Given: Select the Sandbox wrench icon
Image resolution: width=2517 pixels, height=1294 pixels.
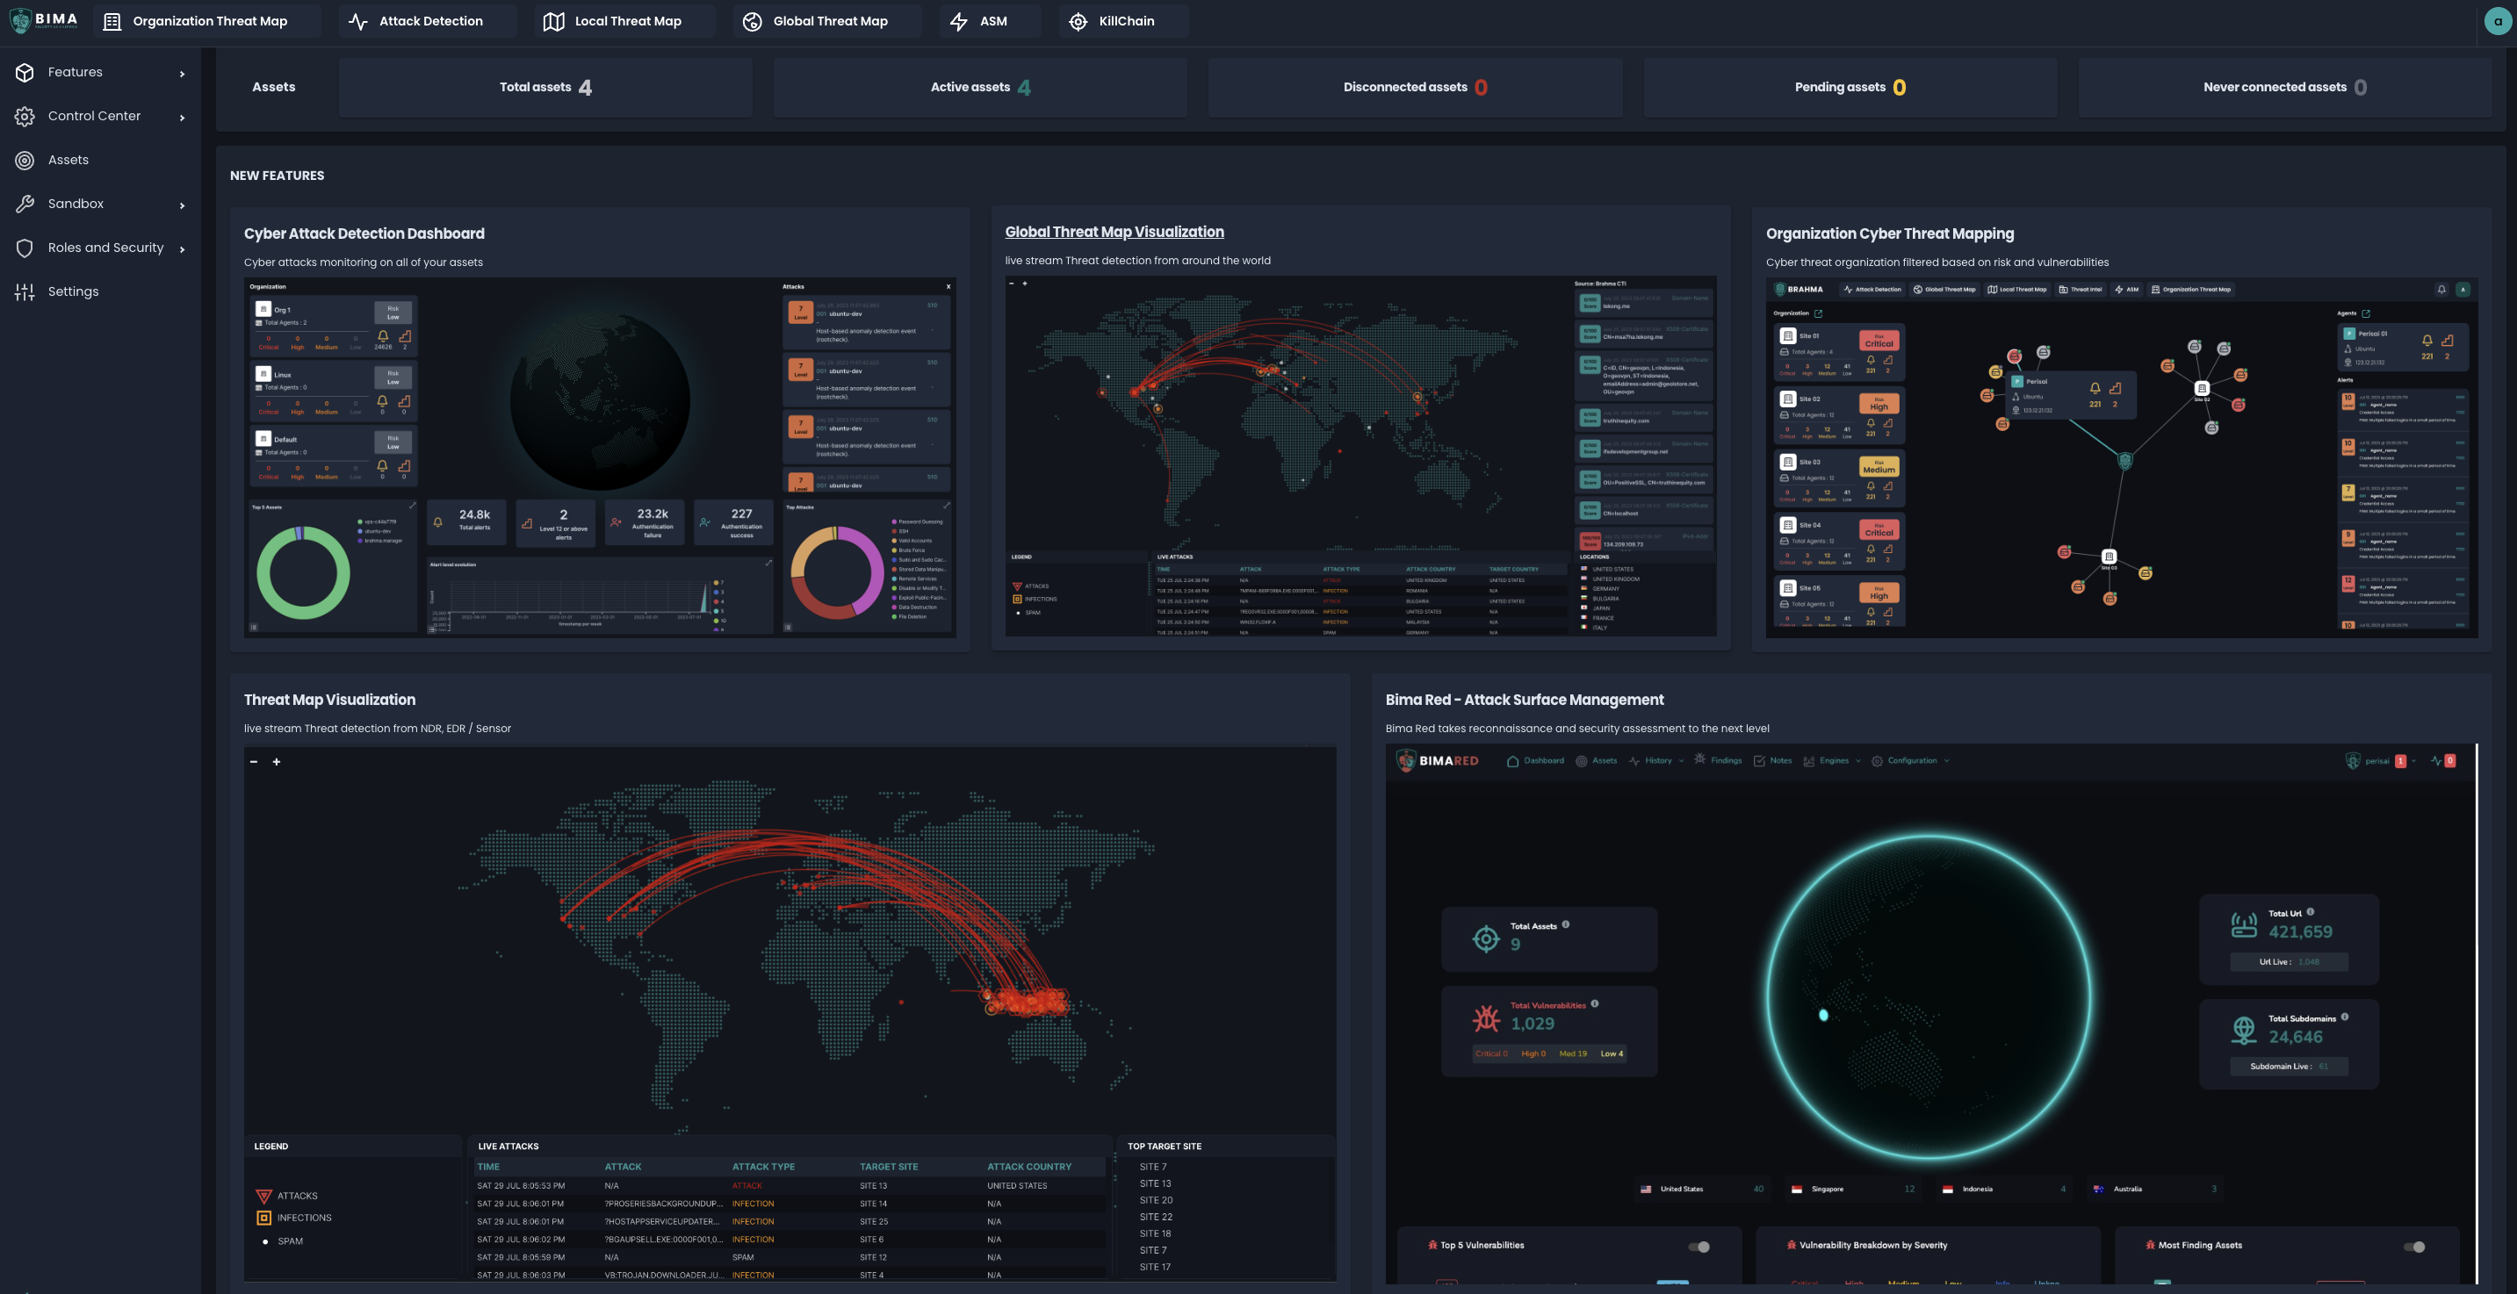Looking at the screenshot, I should point(25,203).
